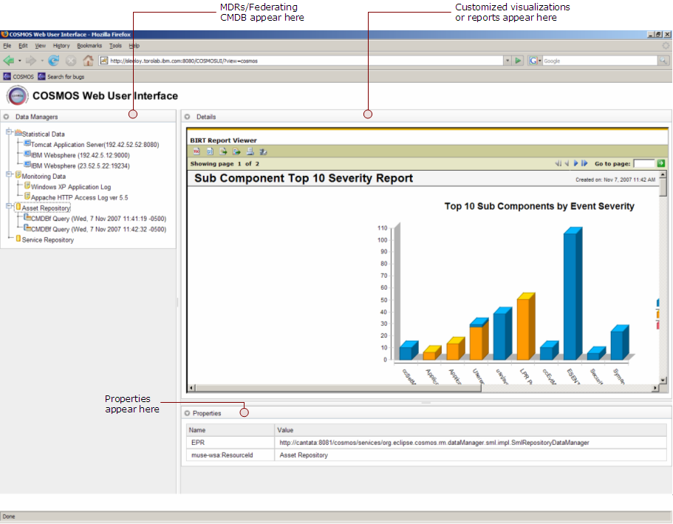The height and width of the screenshot is (524, 673).
Task: Click the Value column header
Action: (x=471, y=430)
